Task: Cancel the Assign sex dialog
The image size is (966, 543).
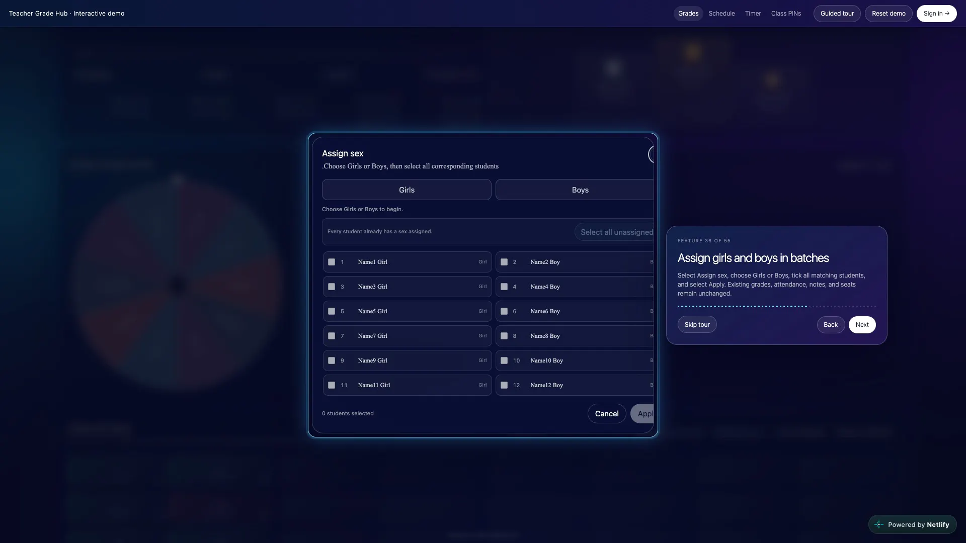Action: tap(607, 414)
